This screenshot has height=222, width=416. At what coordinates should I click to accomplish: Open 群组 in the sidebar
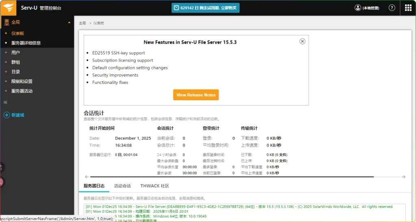(16, 62)
